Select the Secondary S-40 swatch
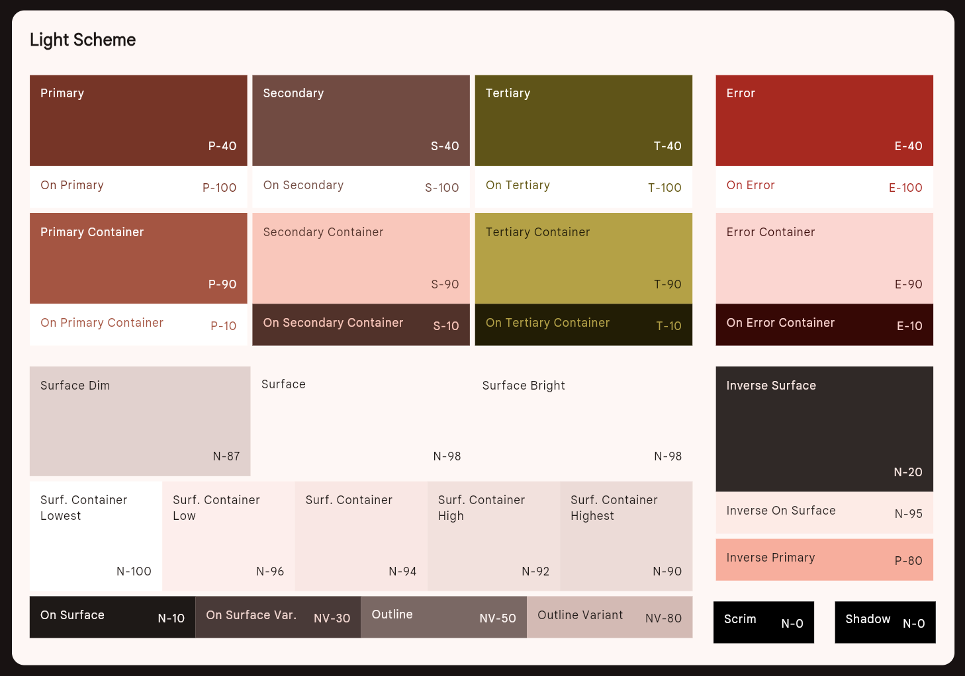This screenshot has width=965, height=676. tap(361, 120)
